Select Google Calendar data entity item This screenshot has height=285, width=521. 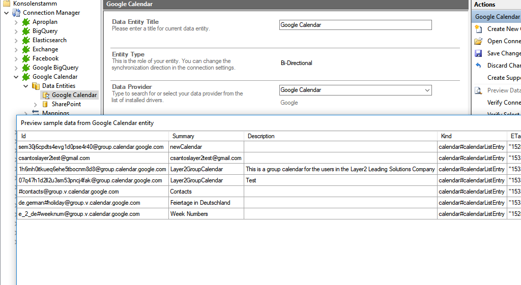click(74, 95)
